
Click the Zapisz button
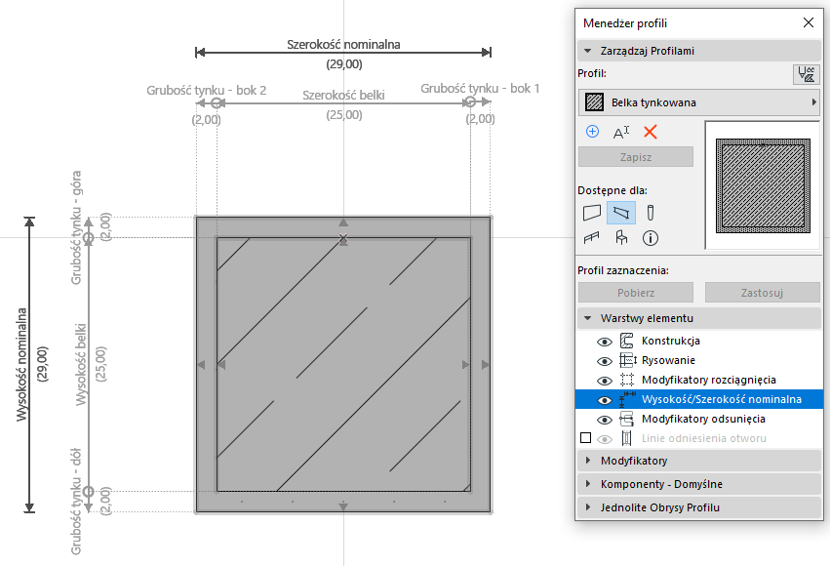[636, 157]
